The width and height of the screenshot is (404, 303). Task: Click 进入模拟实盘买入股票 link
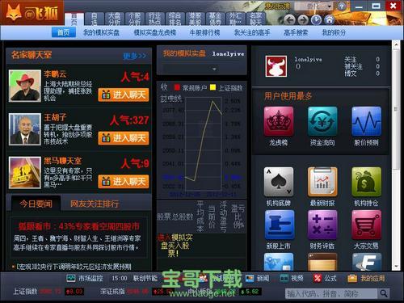[x=175, y=246]
